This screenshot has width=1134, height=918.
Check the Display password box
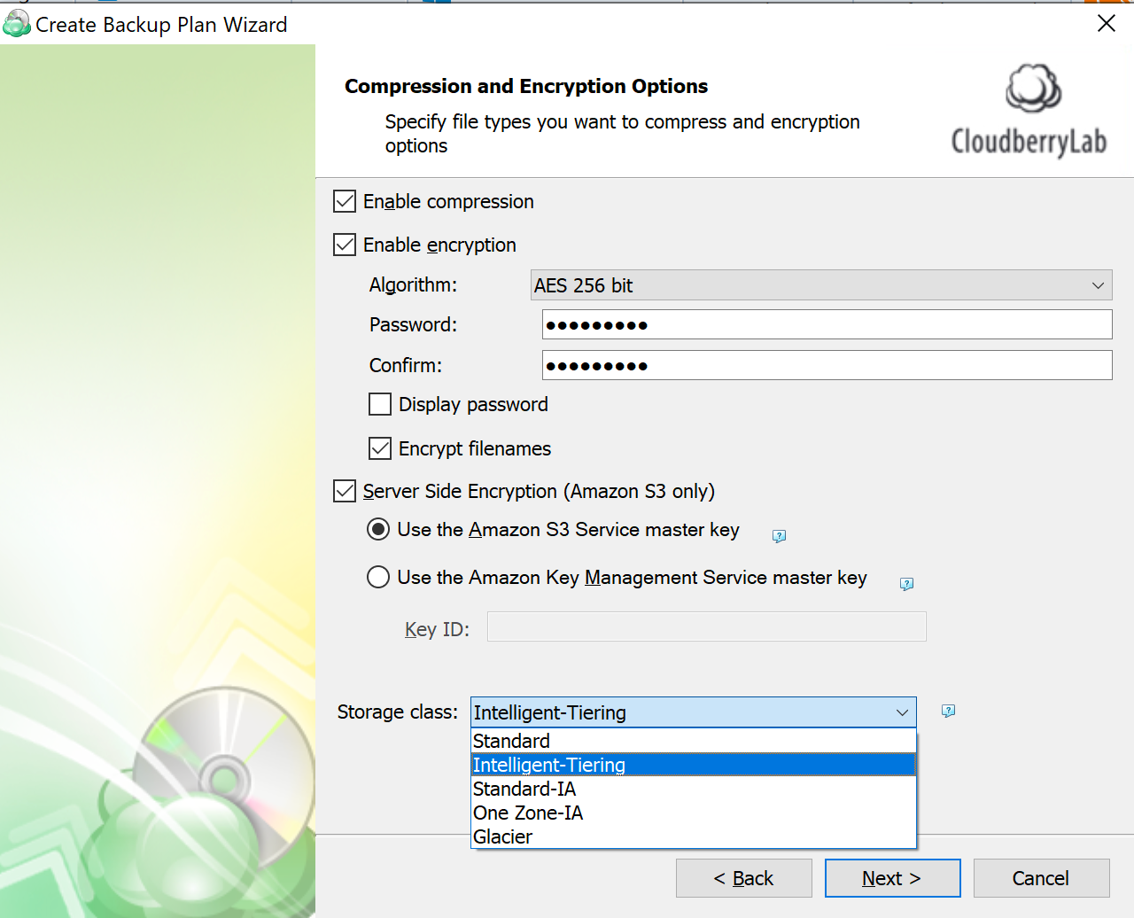point(380,404)
